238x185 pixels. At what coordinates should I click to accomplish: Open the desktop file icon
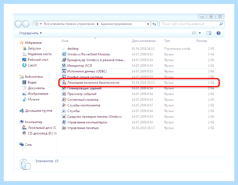point(64,49)
